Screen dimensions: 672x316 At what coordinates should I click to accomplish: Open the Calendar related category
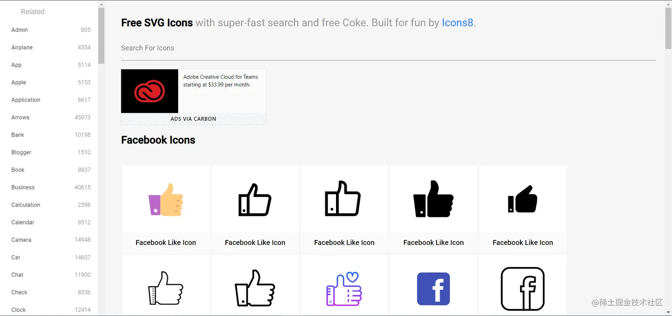(23, 222)
